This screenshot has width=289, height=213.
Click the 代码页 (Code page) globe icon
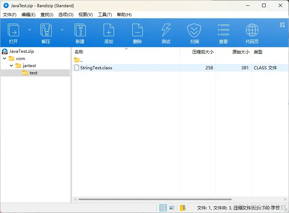pos(252,30)
